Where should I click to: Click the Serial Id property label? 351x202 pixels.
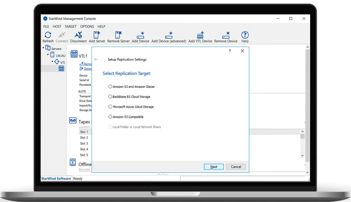(84, 80)
